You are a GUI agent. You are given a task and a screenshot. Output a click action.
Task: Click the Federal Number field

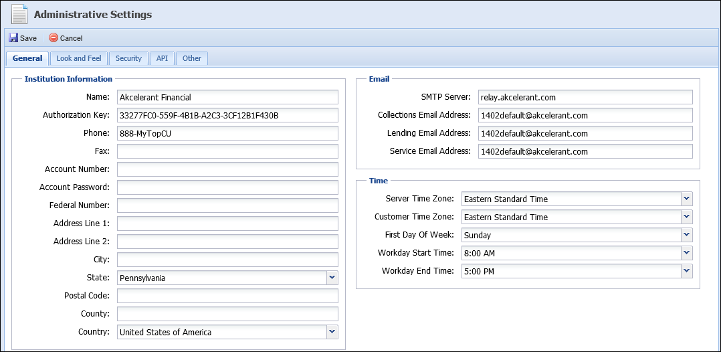227,205
